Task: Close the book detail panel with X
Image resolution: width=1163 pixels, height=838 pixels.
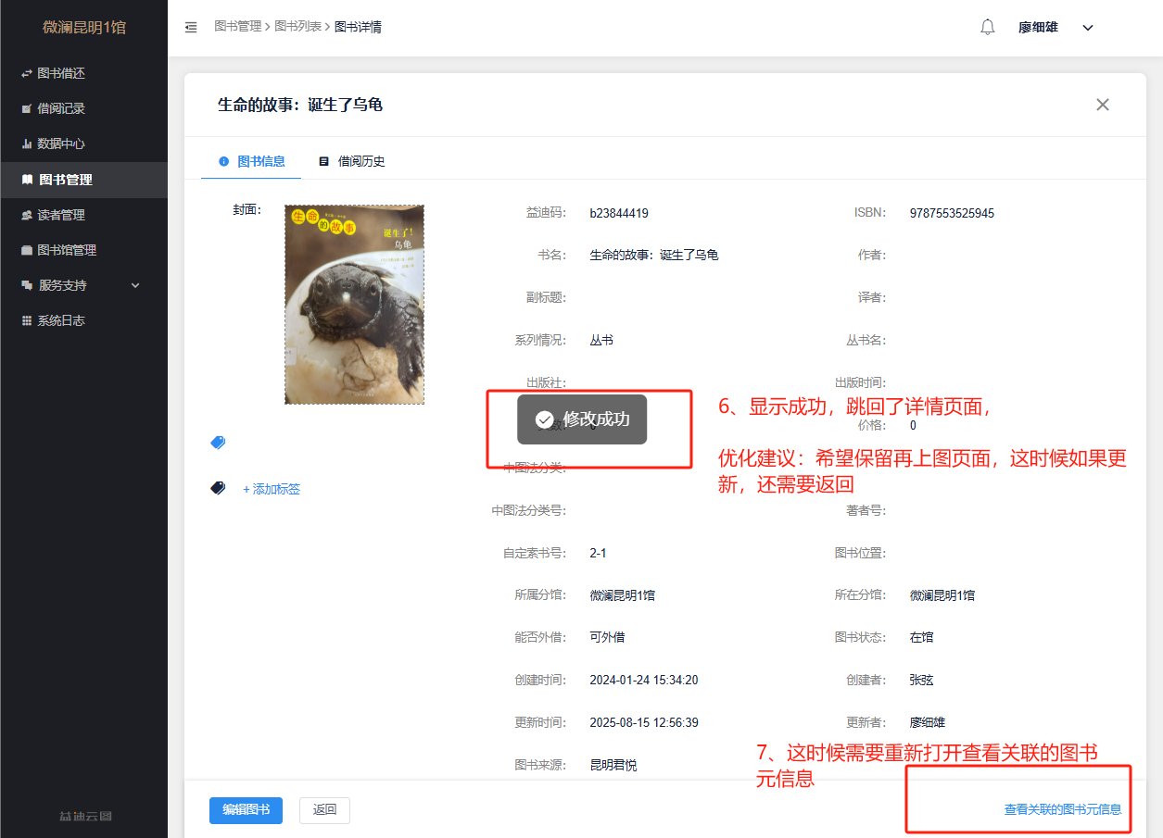Action: point(1102,105)
